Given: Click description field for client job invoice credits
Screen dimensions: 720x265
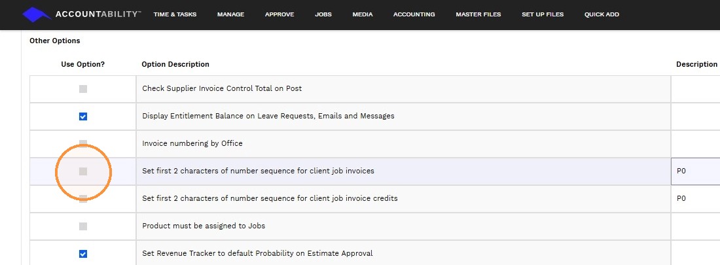Looking at the screenshot, I should pyautogui.click(x=695, y=199).
